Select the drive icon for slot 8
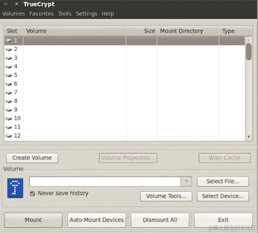Screen dimensions: 258x233 click(x=9, y=101)
